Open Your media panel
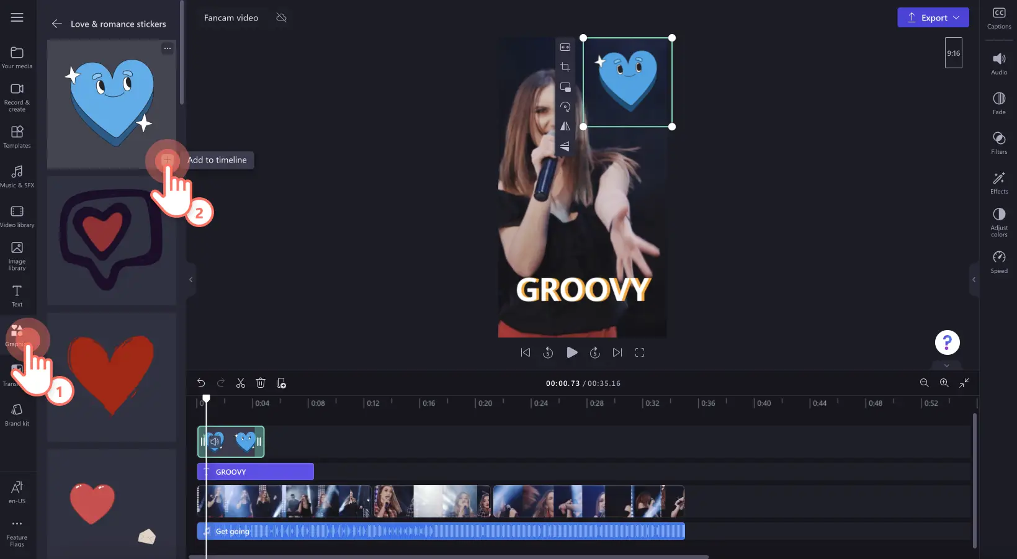1017x559 pixels. tap(17, 57)
